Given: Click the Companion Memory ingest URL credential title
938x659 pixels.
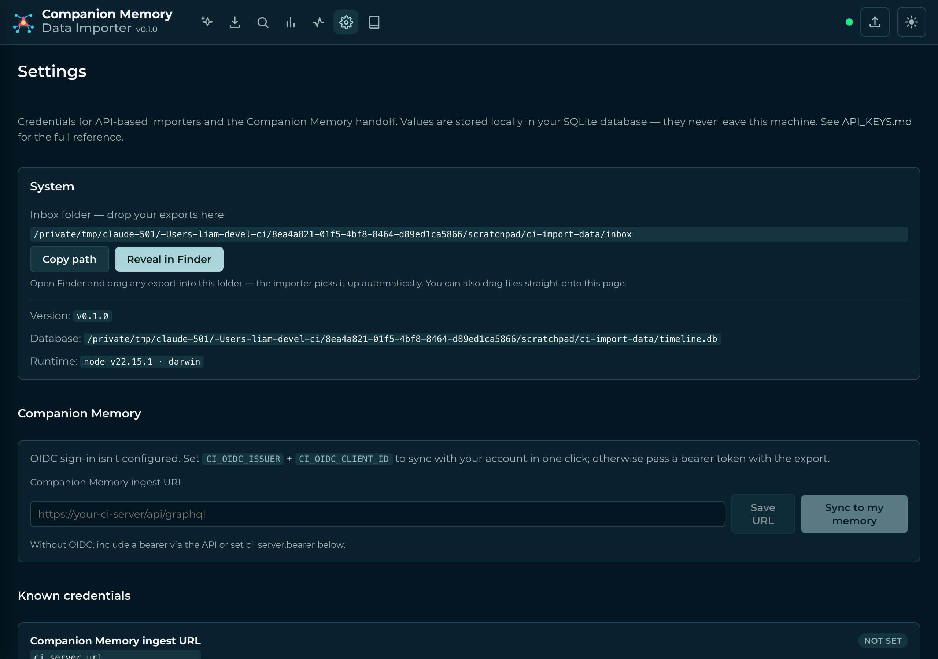Looking at the screenshot, I should coord(115,641).
